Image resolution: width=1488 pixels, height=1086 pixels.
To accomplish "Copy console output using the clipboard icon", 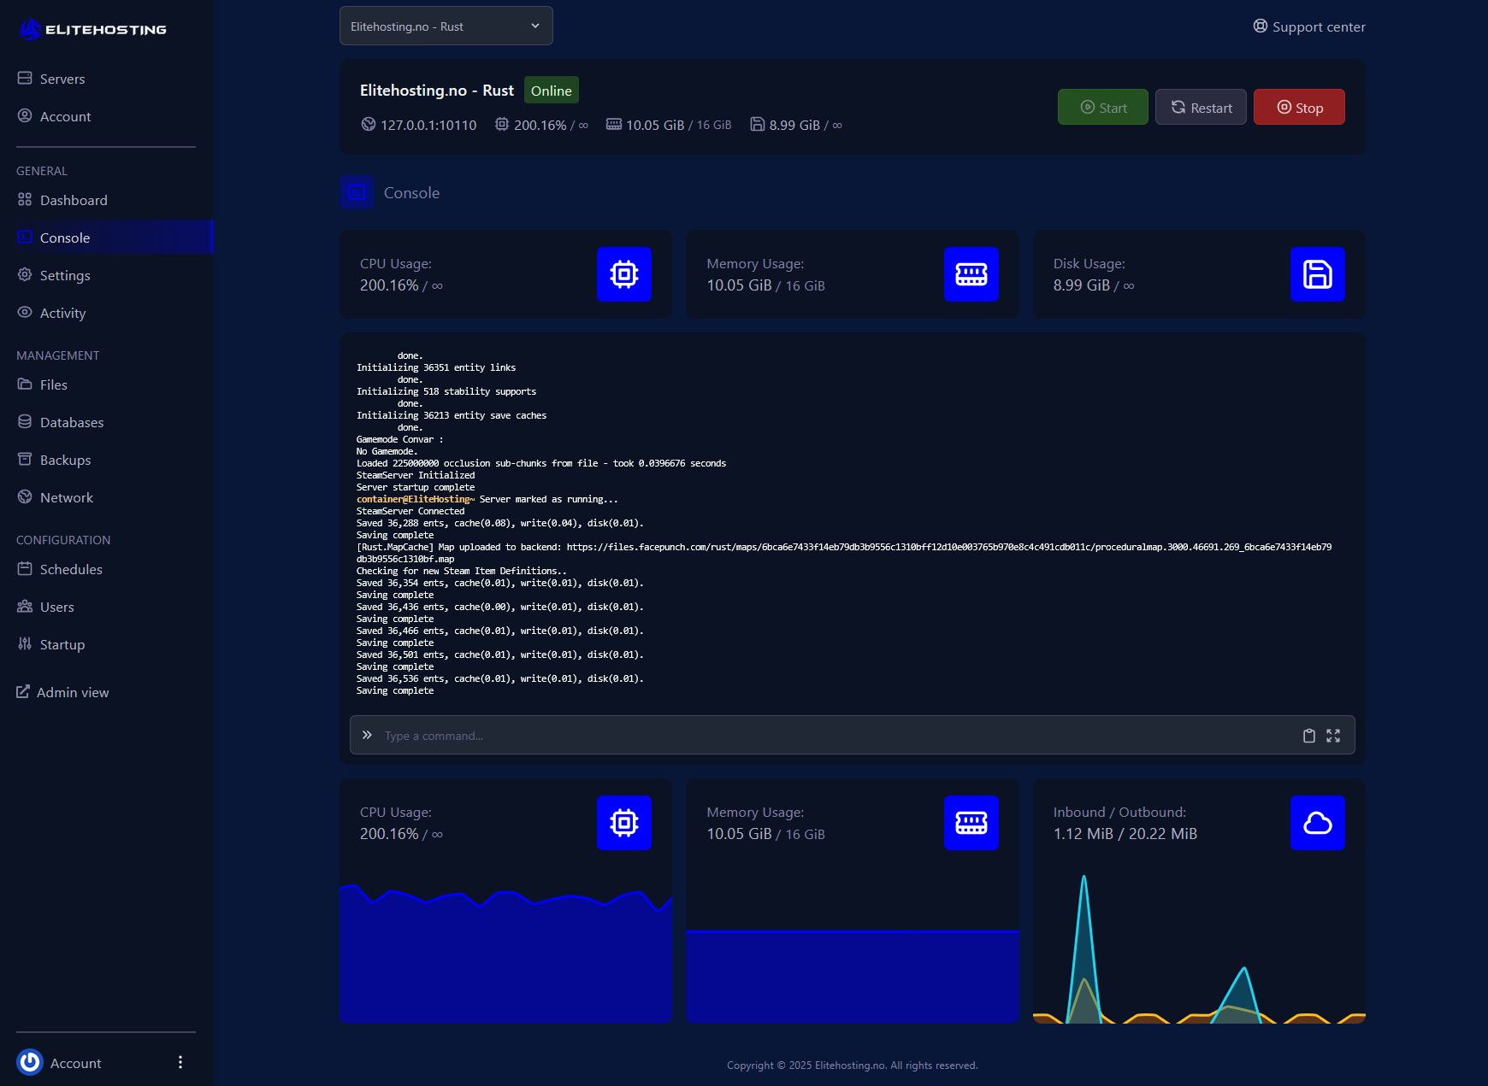I will pyautogui.click(x=1308, y=735).
